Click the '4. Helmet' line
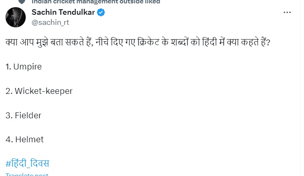 click(25, 139)
